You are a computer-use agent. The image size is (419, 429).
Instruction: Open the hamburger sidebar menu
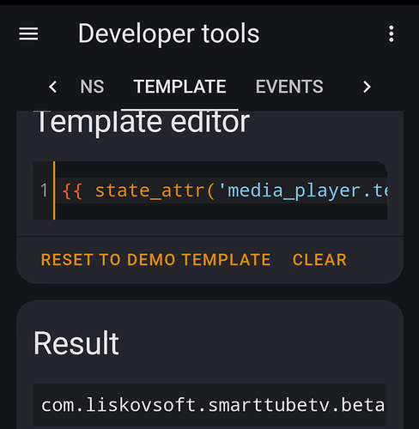coord(28,34)
